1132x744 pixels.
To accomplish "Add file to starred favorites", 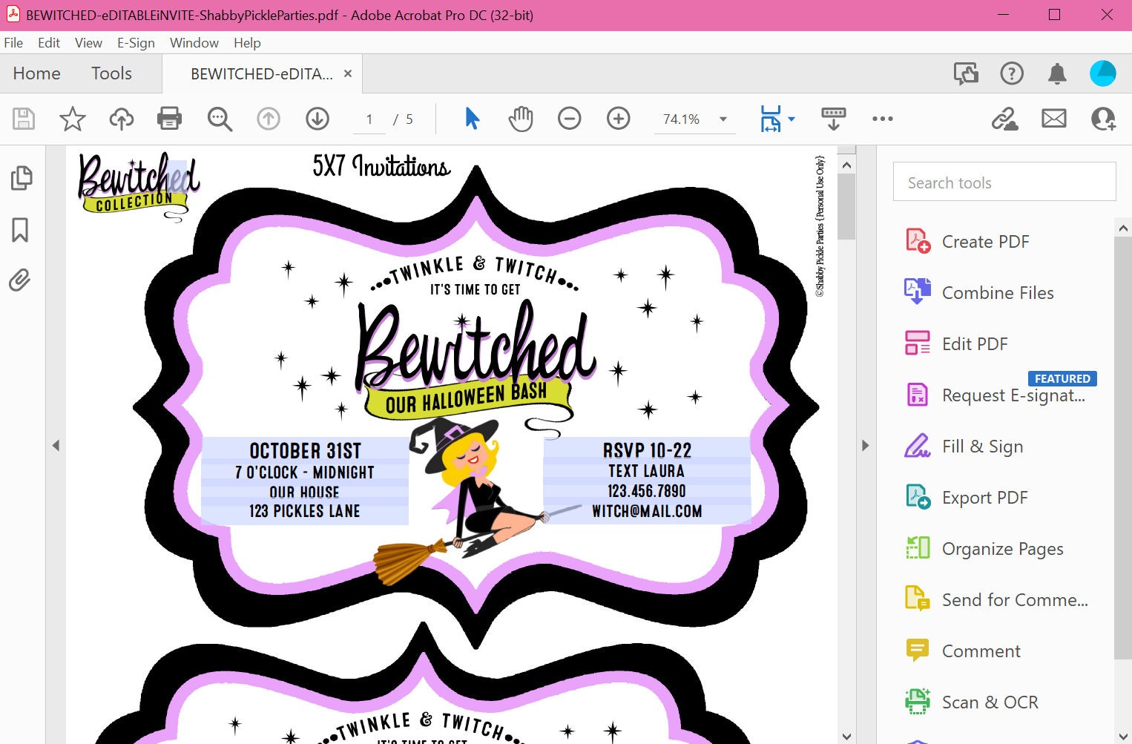I will pos(73,119).
